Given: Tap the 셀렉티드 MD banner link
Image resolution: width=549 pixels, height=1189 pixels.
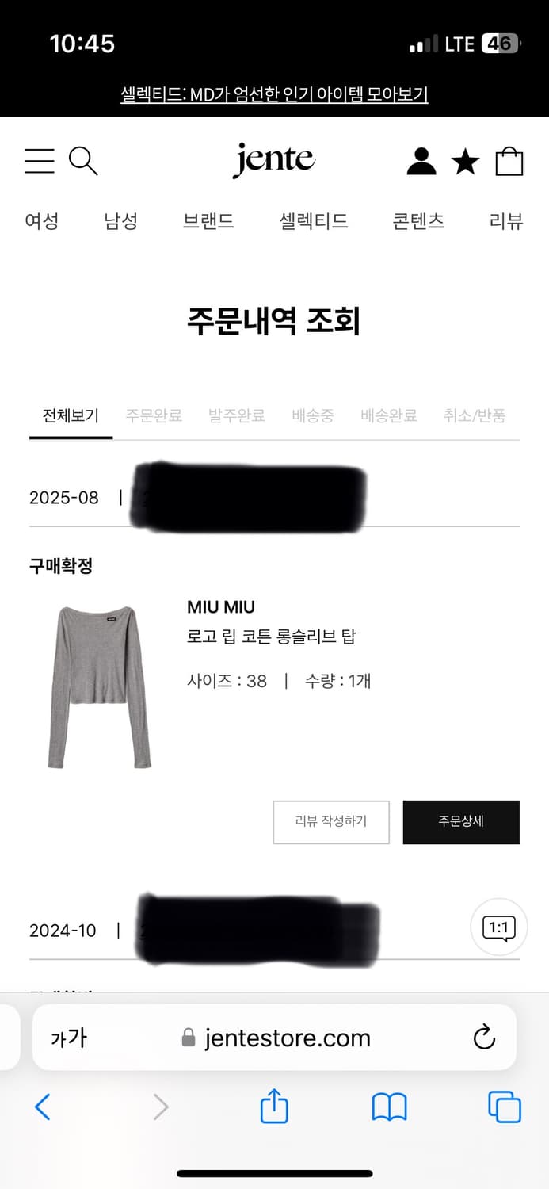Looking at the screenshot, I should point(274,94).
